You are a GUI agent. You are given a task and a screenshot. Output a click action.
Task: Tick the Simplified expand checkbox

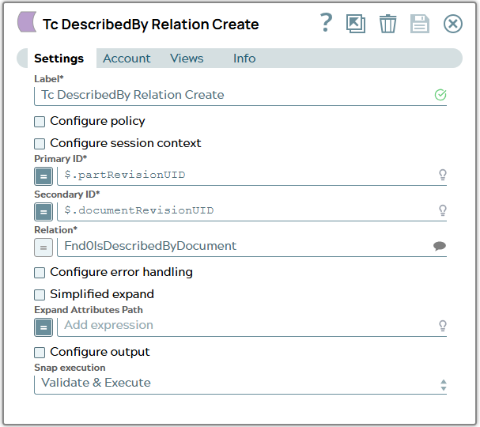[x=40, y=295]
